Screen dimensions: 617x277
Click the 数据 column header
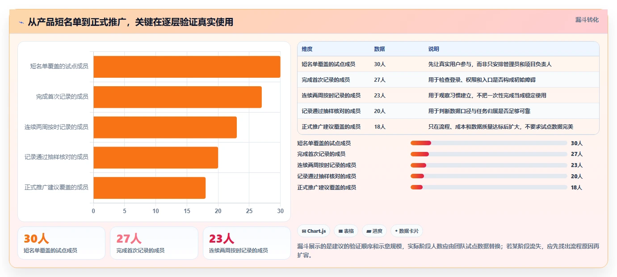click(379, 49)
